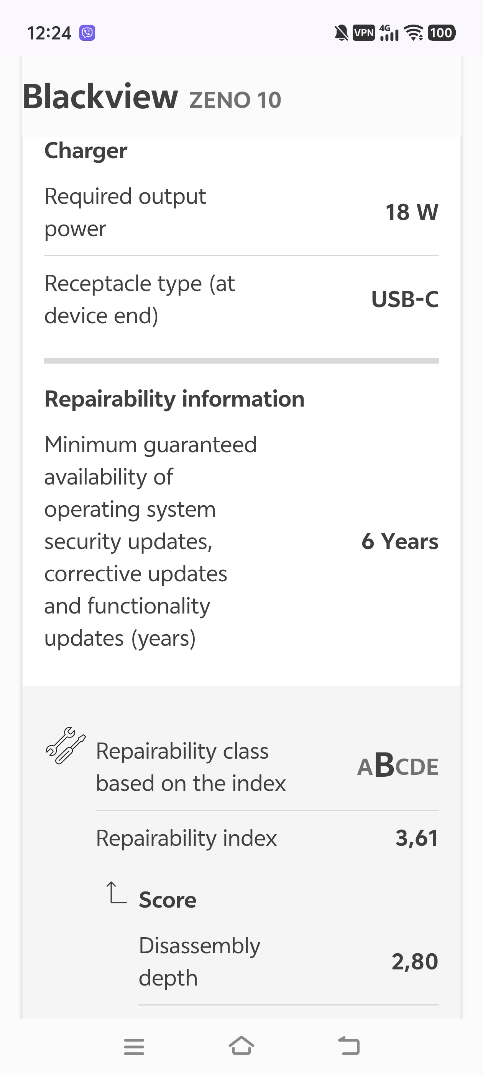Tap the Repairability information heading
This screenshot has height=1075, width=483.
(x=175, y=399)
